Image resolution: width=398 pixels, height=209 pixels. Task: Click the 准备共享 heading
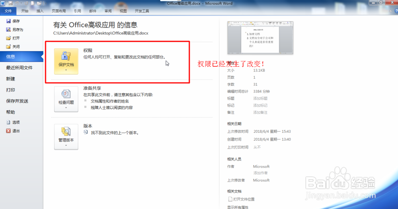point(92,88)
